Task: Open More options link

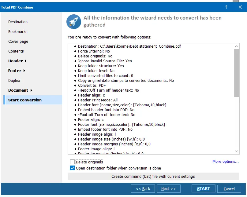Action: (225, 162)
